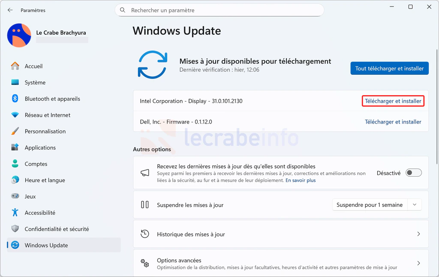439x277 pixels.
Task: Enable the latest updates toggle switch
Action: tap(414, 173)
